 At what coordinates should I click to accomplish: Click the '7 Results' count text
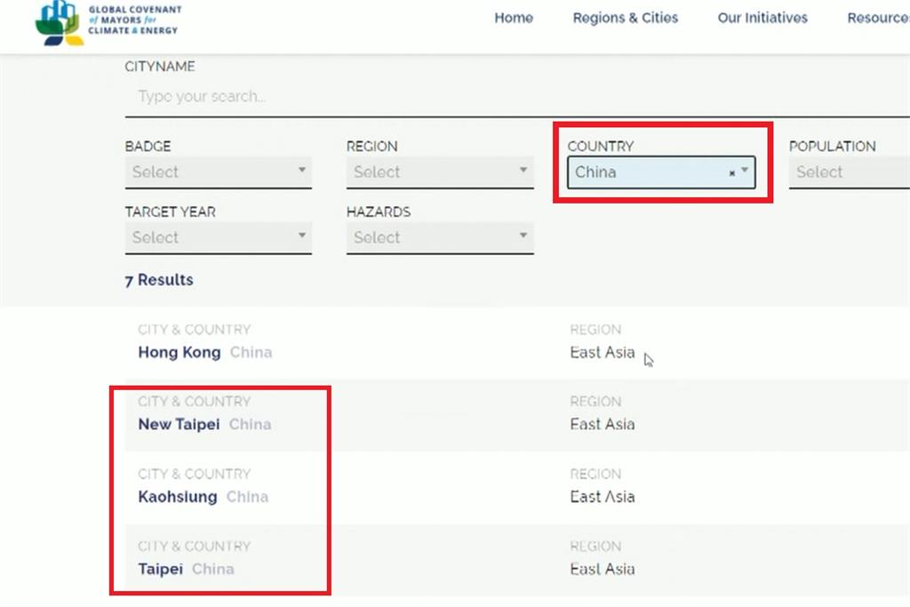pyautogui.click(x=159, y=280)
